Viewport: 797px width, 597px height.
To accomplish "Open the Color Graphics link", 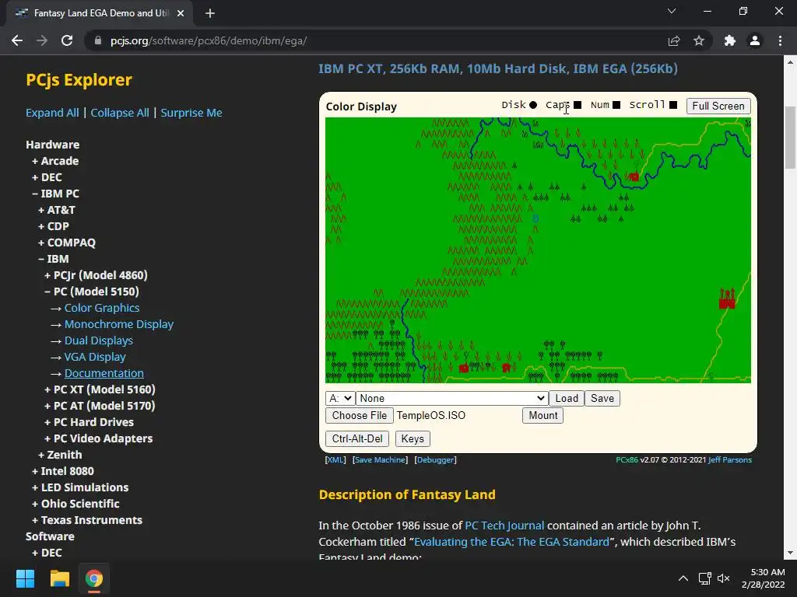I will pyautogui.click(x=102, y=308).
